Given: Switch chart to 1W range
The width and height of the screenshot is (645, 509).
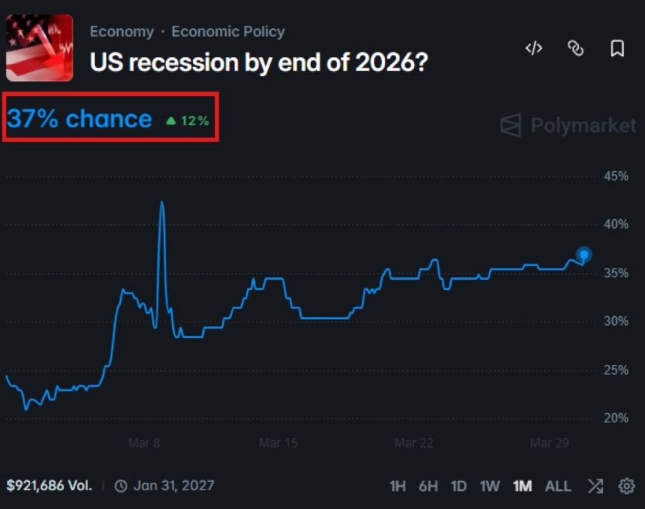Looking at the screenshot, I should pyautogui.click(x=489, y=486).
